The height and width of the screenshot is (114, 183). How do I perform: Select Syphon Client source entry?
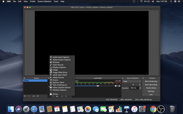(62, 82)
